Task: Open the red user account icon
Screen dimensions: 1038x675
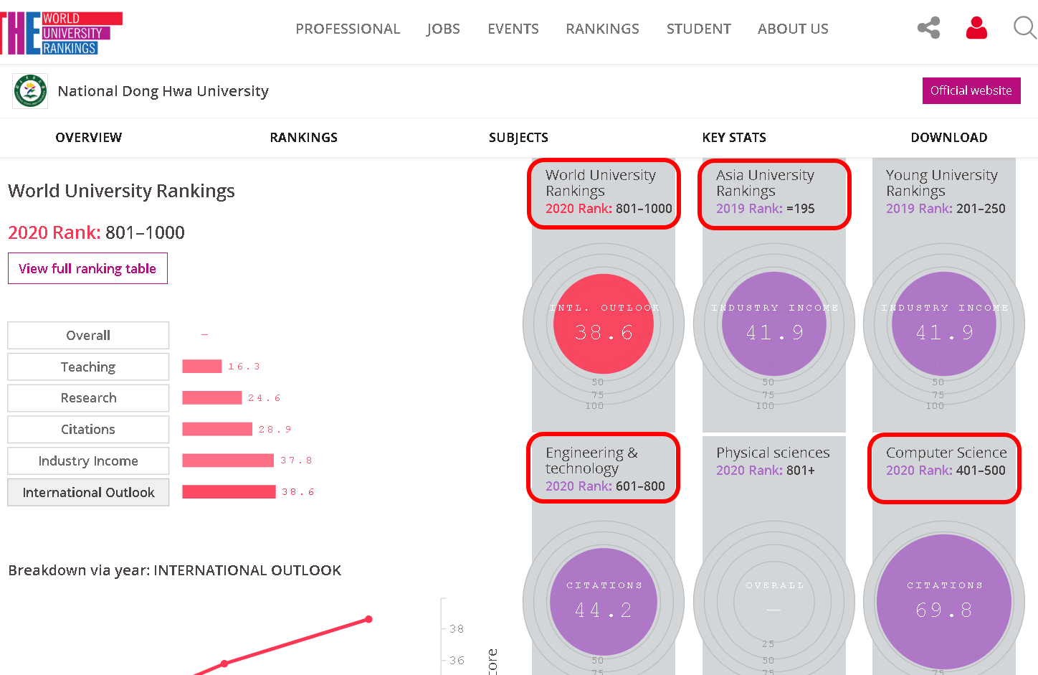Action: (x=976, y=28)
